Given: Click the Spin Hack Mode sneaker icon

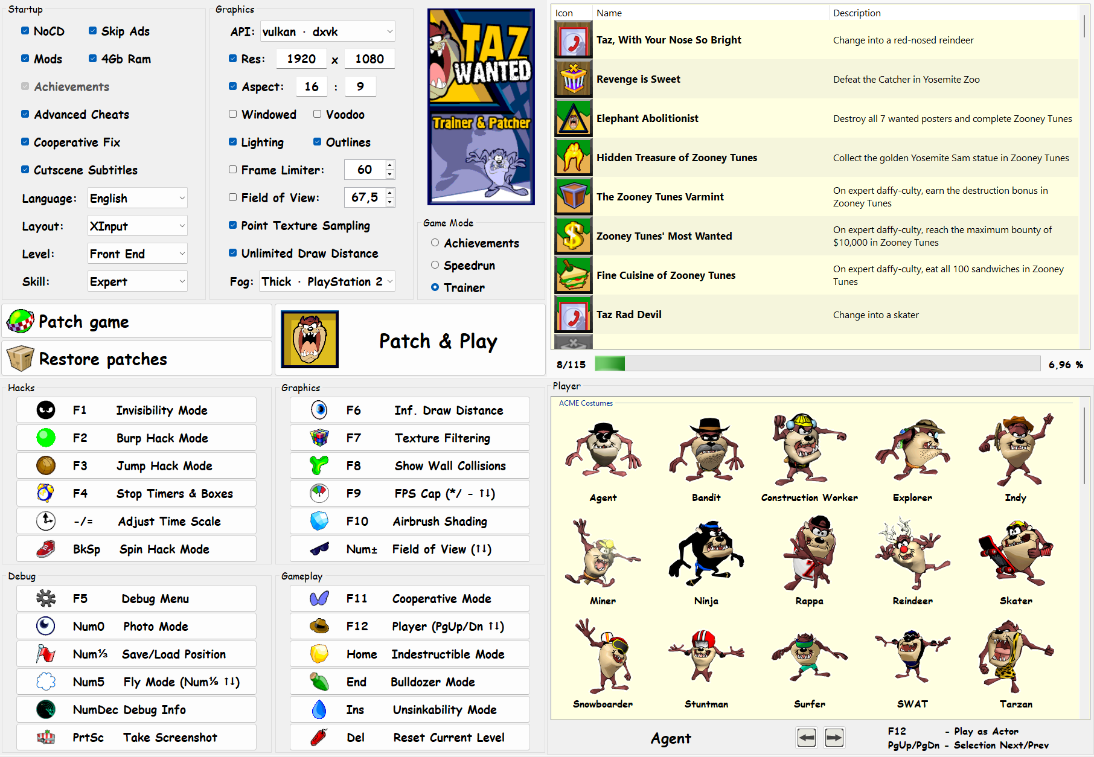Looking at the screenshot, I should pyautogui.click(x=46, y=549).
